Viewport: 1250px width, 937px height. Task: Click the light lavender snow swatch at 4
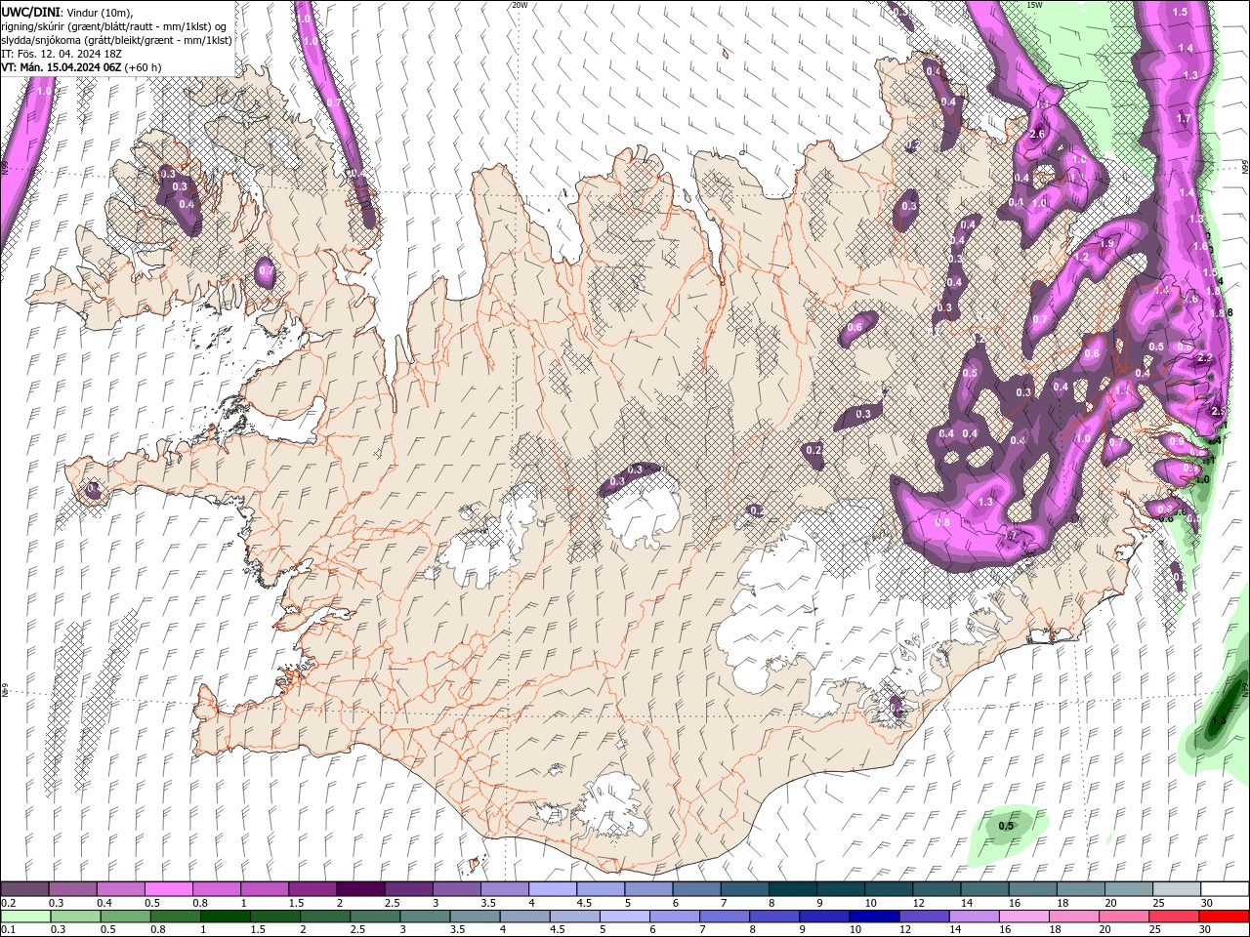[553, 889]
